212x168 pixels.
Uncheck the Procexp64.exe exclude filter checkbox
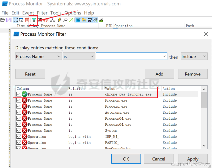pyautogui.click(x=19, y=124)
